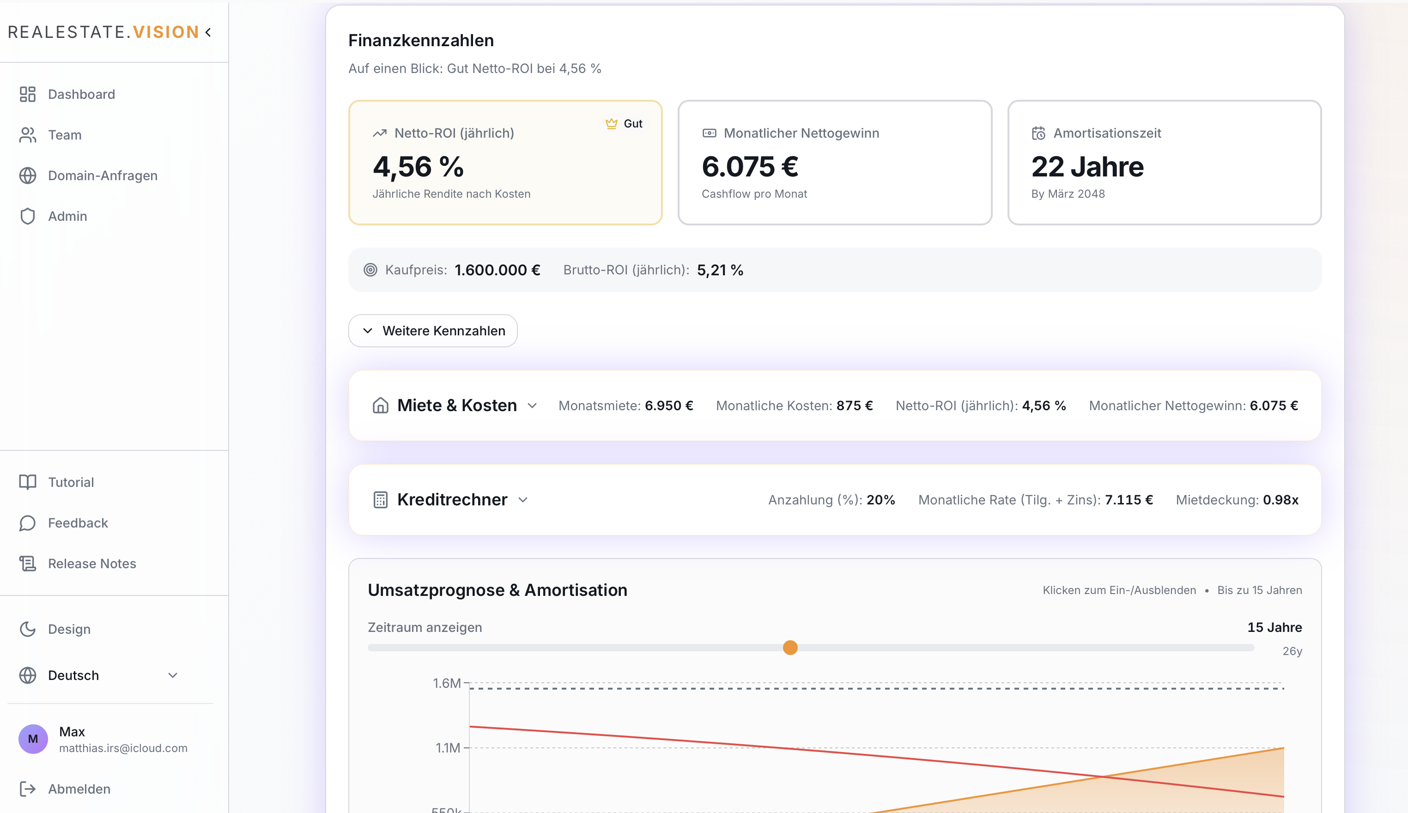Select the Dashboard grid icon
1408x813 pixels.
pos(28,94)
